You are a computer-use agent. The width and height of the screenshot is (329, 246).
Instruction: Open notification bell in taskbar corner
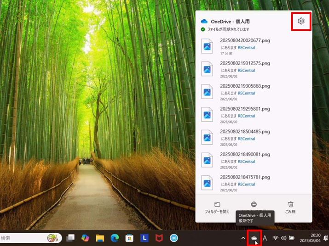[326, 238]
